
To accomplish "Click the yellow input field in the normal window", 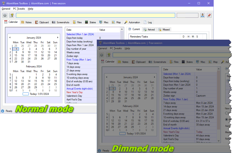I will point(95,15).
